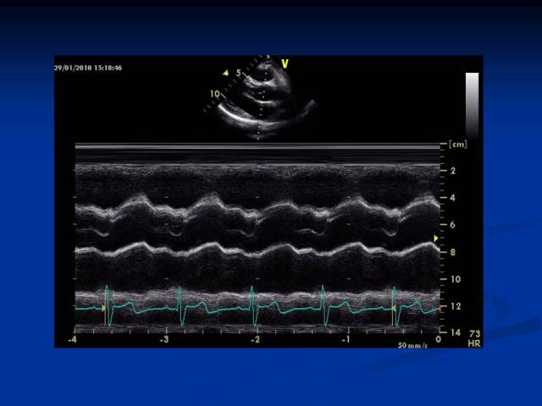The width and height of the screenshot is (542, 406).
Task: Click the time axis label -2
Action: tap(255, 340)
